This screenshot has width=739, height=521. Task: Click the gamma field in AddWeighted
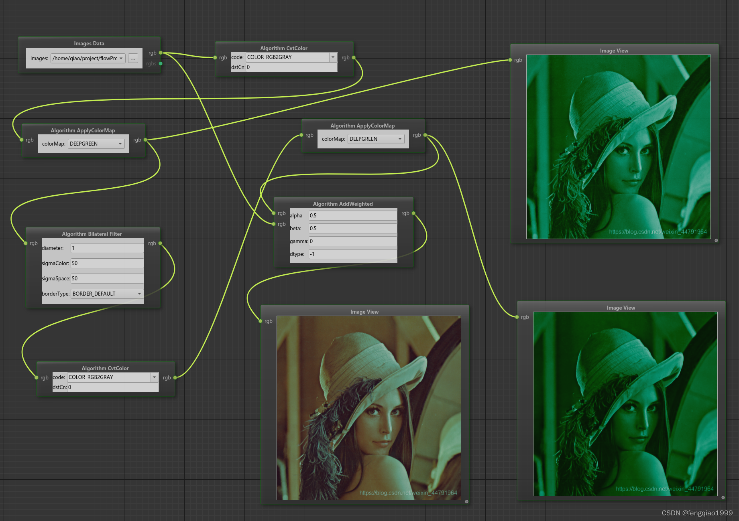coord(352,241)
